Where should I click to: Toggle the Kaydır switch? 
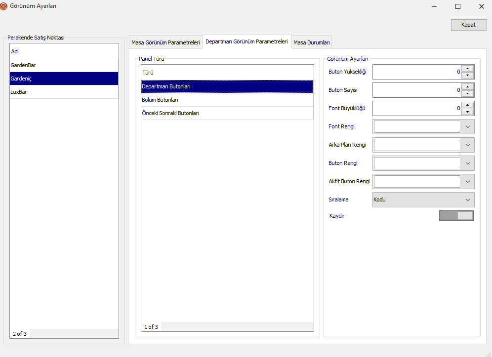[x=456, y=215]
